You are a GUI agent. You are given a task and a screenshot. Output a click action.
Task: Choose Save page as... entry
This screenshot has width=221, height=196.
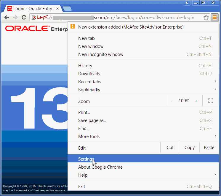click(x=143, y=120)
